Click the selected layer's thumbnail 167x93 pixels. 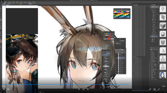118,58
